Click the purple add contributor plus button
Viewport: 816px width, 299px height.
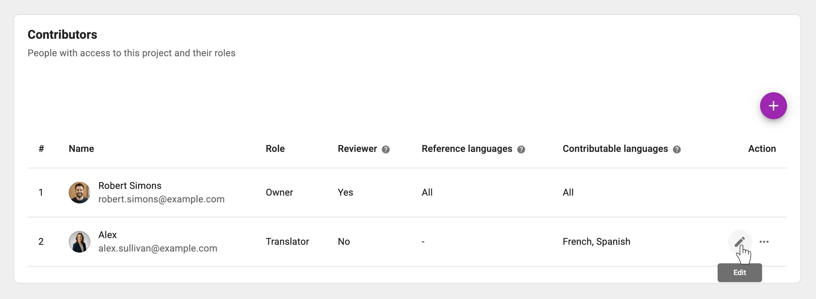click(x=773, y=106)
